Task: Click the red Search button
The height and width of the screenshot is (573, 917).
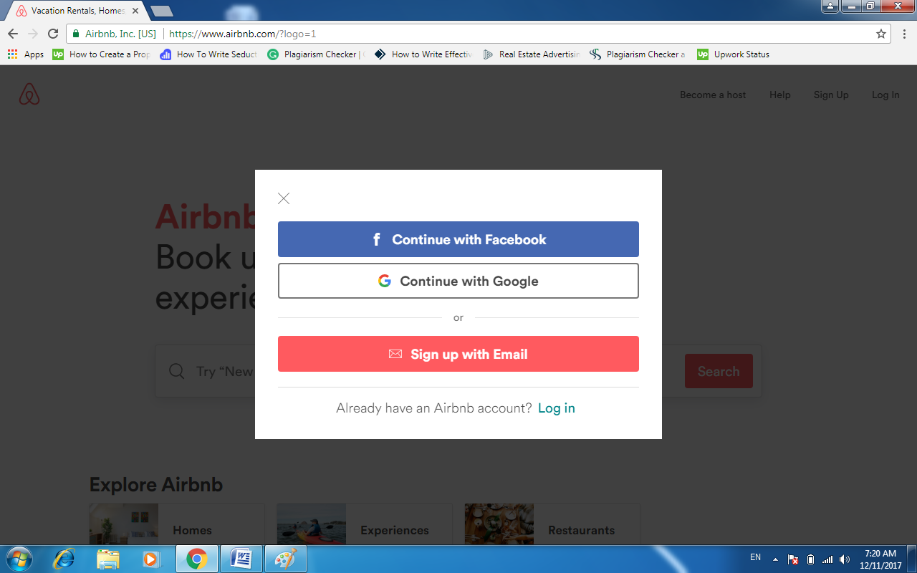Action: (x=719, y=371)
